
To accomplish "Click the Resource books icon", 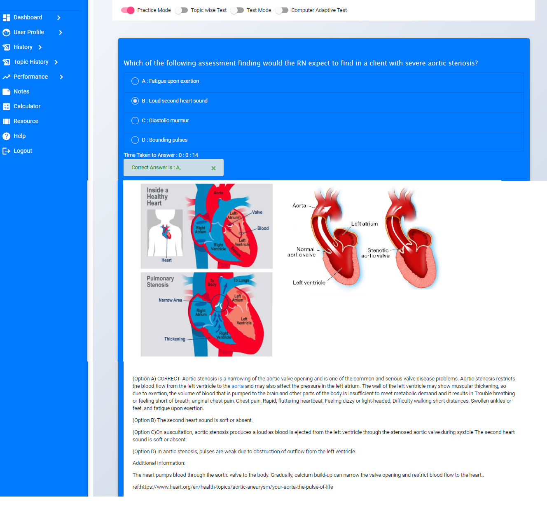I will click(6, 121).
